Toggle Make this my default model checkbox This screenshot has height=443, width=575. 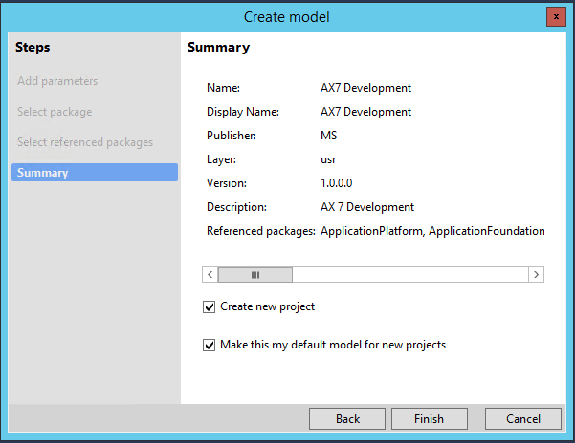click(x=210, y=346)
